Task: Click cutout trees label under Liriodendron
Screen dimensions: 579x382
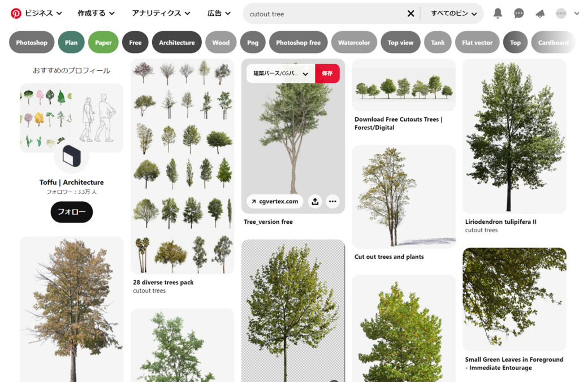Action: tap(482, 231)
